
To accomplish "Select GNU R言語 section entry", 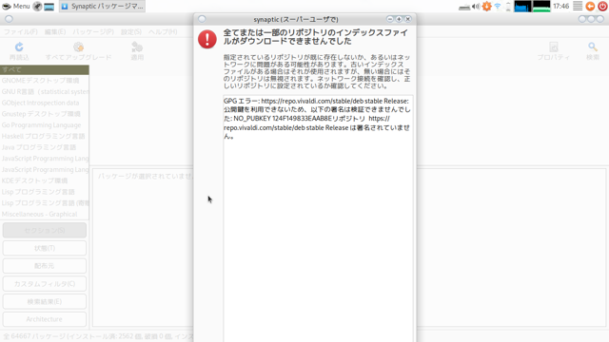I will [45, 92].
